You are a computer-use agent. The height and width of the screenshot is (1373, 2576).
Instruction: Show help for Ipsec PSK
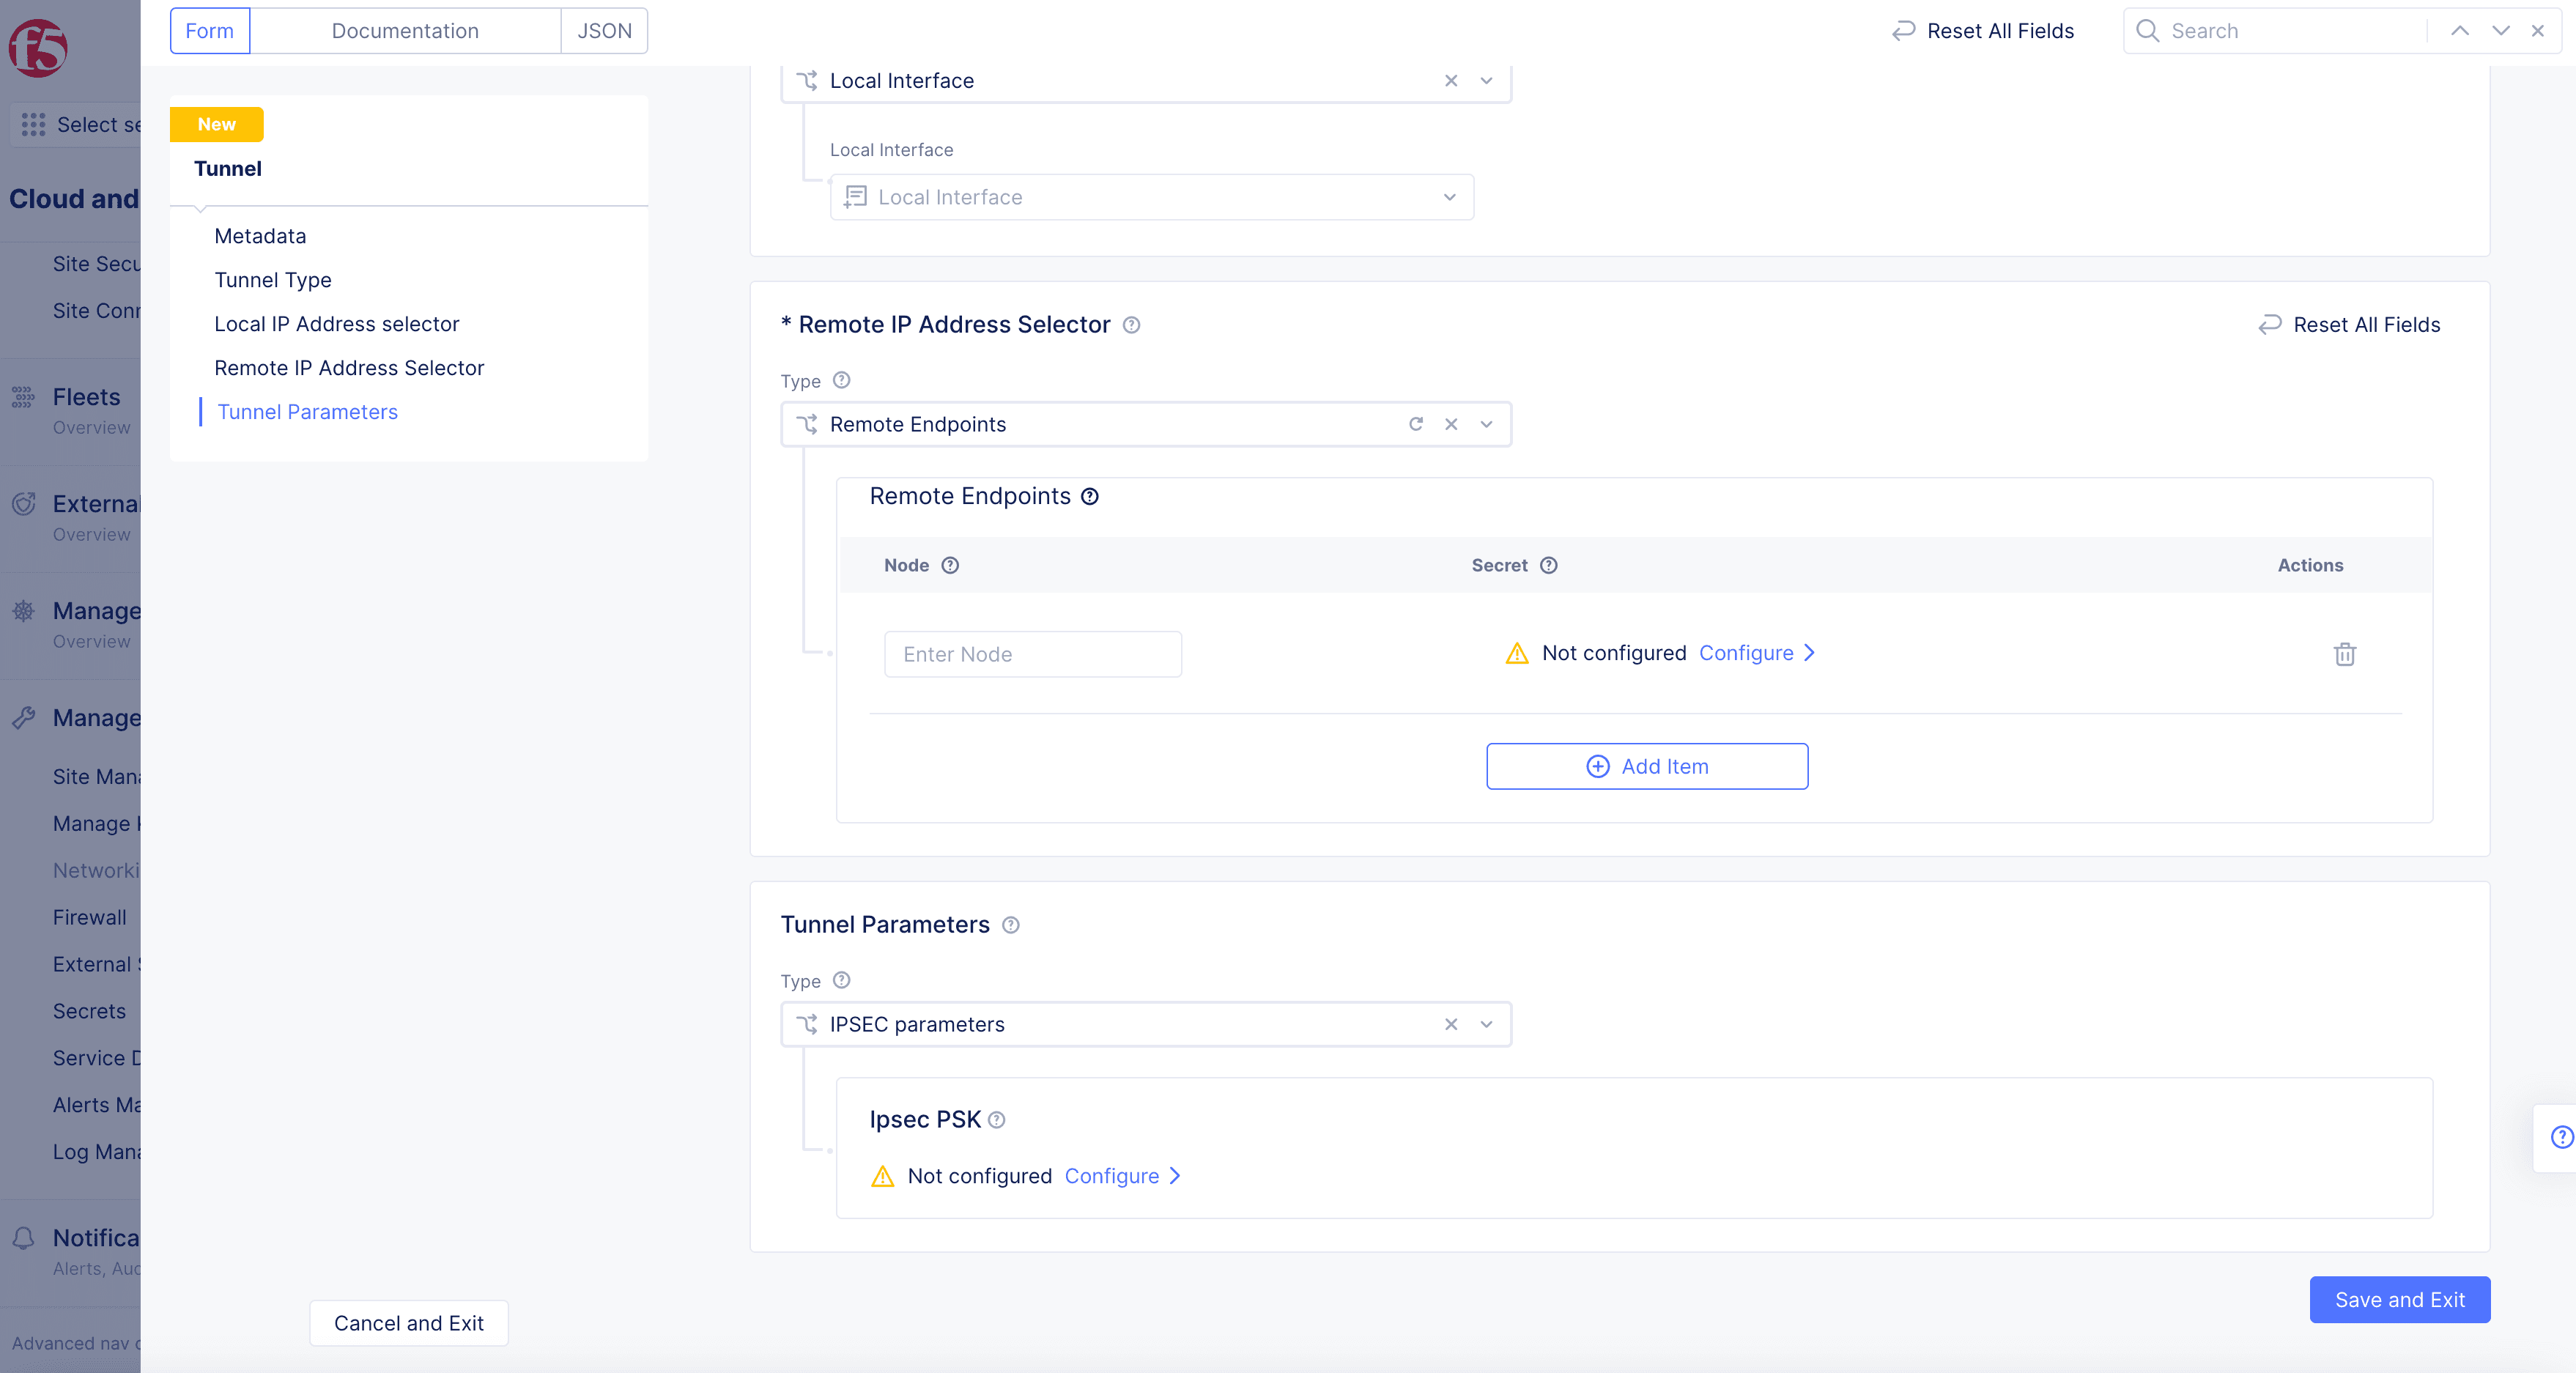996,1120
